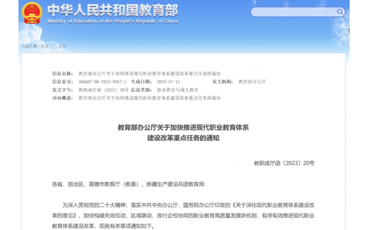369x230 pixels.
Task: Click headline line 建设改革重点任务的通知
Action: coord(183,138)
